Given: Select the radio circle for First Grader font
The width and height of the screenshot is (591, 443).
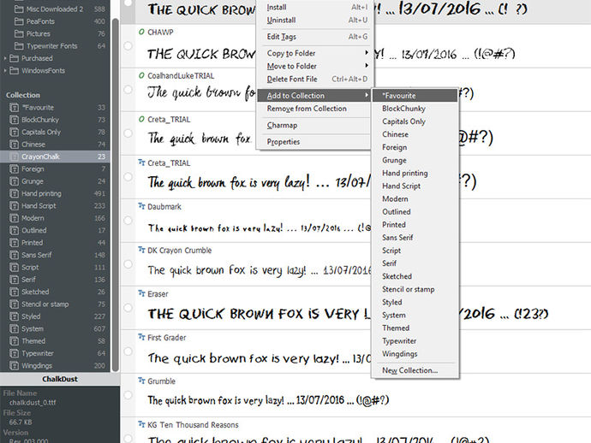Looking at the screenshot, I should coord(128,351).
